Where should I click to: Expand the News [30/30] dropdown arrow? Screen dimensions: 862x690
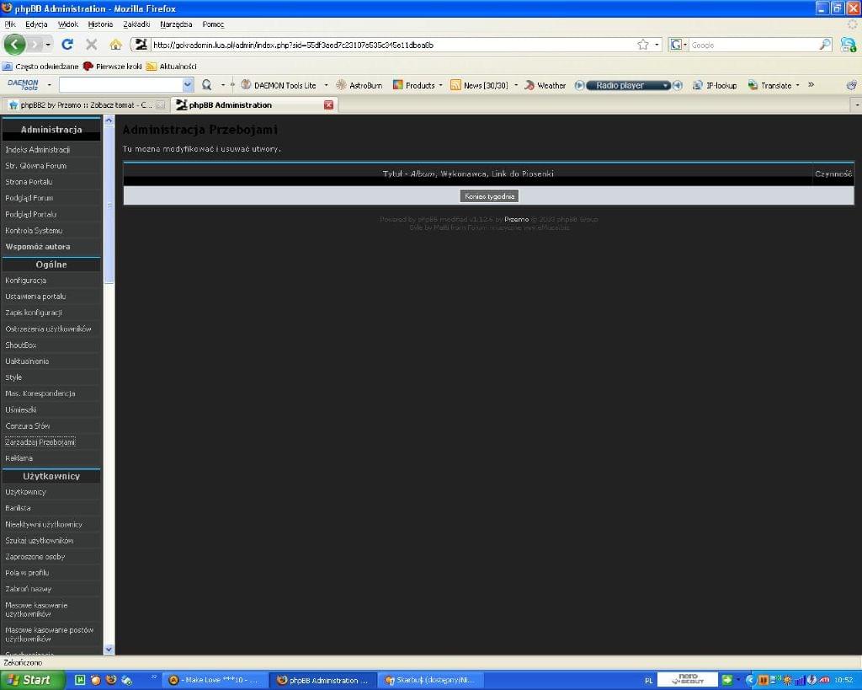coord(516,85)
